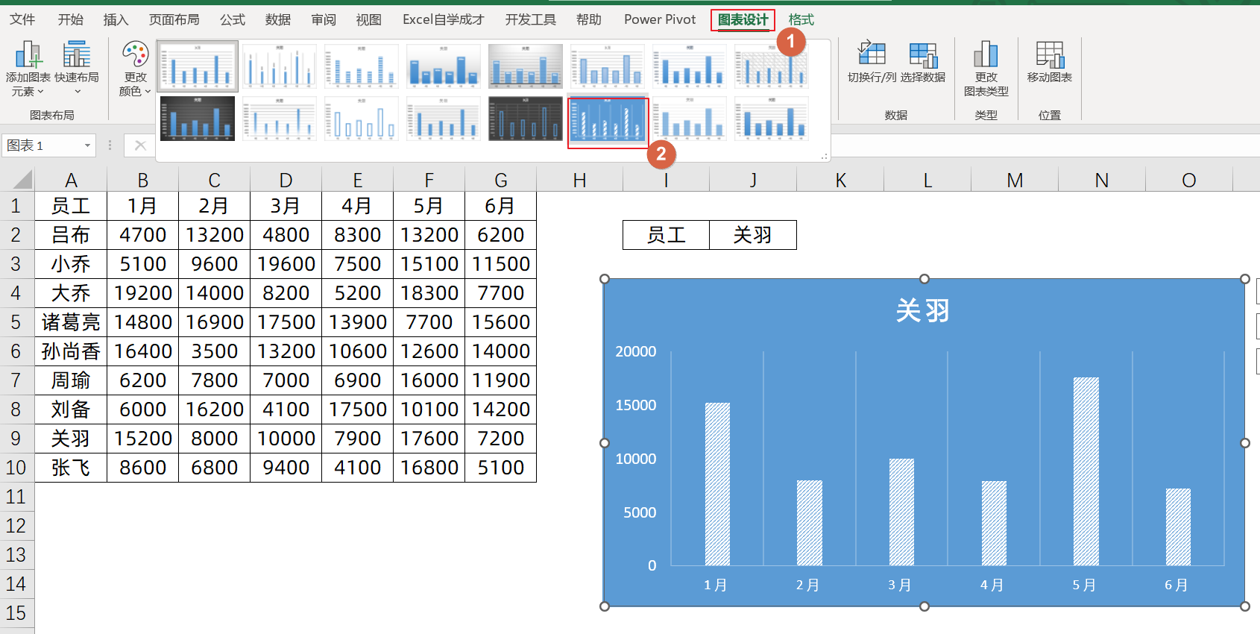The height and width of the screenshot is (634, 1260).
Task: Switch to the 开始 ribbon tab
Action: (71, 19)
